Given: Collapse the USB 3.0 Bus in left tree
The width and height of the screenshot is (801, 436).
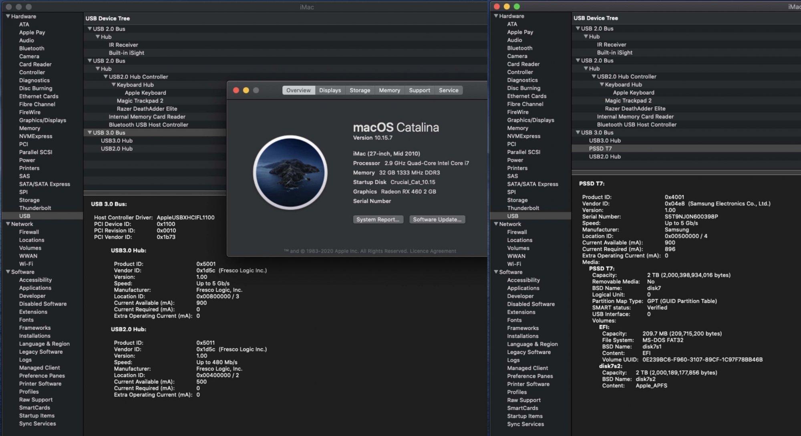Looking at the screenshot, I should tap(90, 133).
